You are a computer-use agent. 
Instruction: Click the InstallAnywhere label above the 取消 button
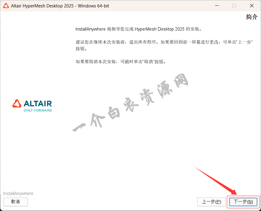pyautogui.click(x=18, y=193)
